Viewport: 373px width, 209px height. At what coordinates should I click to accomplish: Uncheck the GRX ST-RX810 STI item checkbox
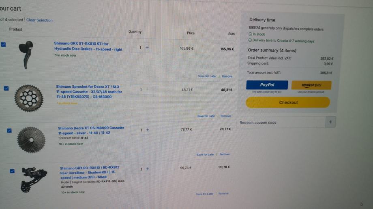(4, 44)
